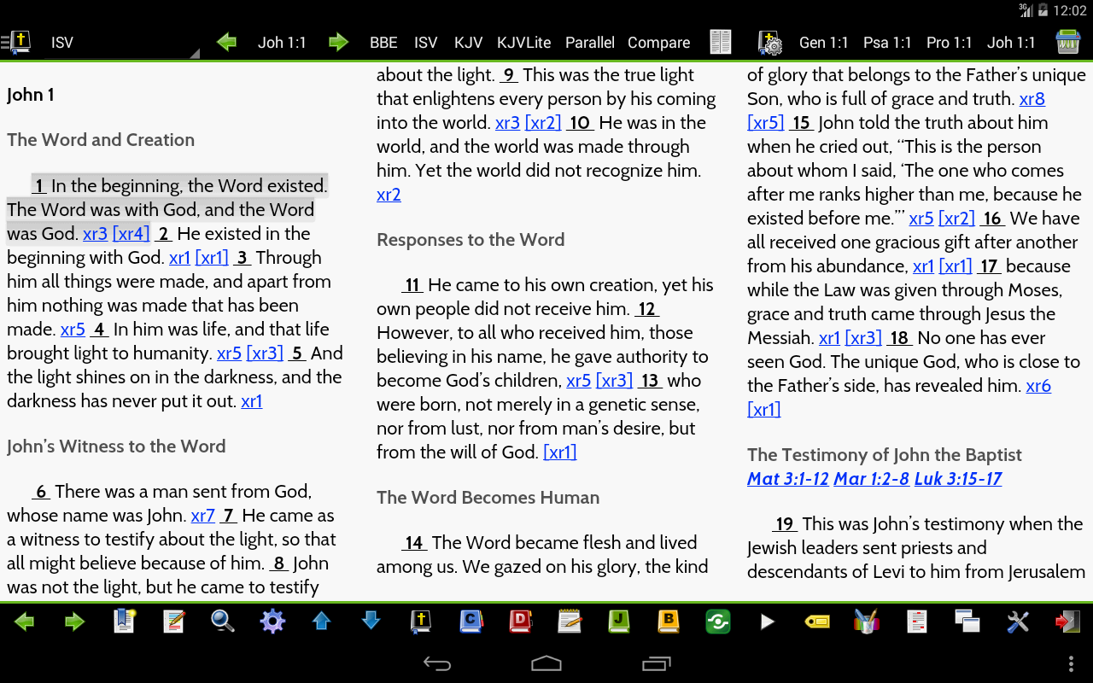Jump to Psa 1:1 history entry
The width and height of the screenshot is (1093, 683).
[x=887, y=43]
